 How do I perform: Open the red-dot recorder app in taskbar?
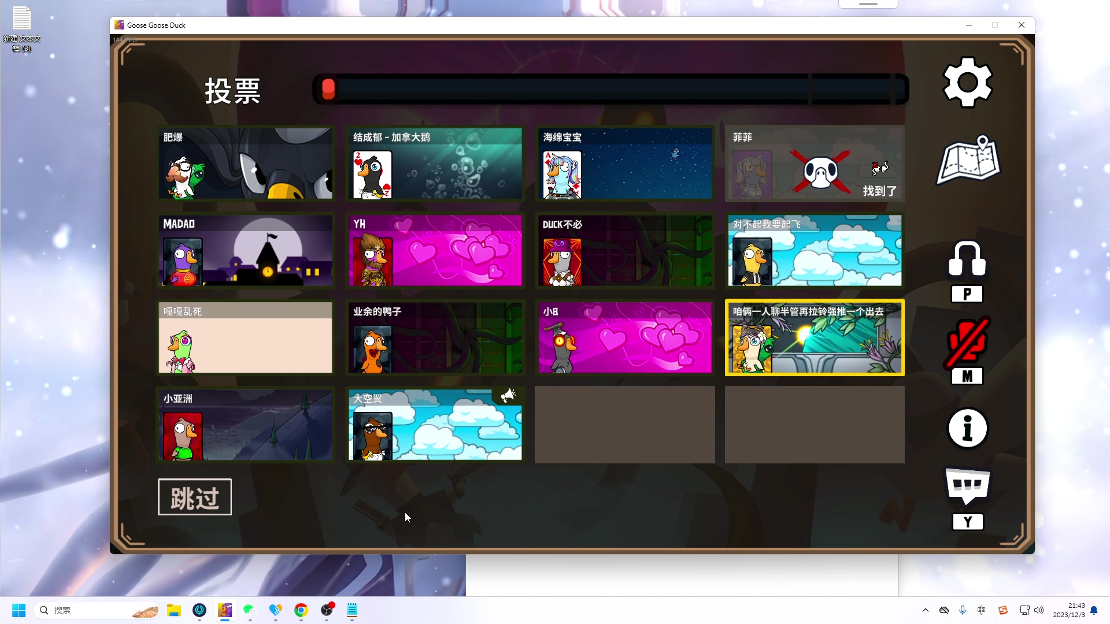tap(327, 610)
